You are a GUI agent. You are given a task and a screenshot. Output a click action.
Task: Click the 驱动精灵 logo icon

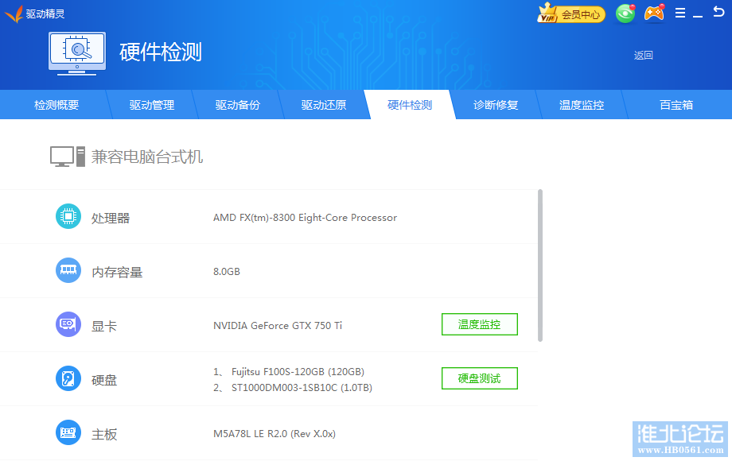(14, 14)
